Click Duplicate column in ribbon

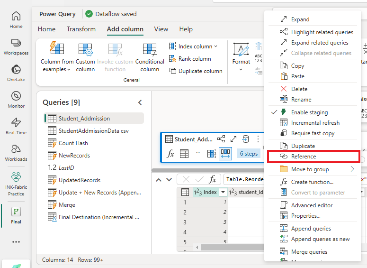point(196,71)
